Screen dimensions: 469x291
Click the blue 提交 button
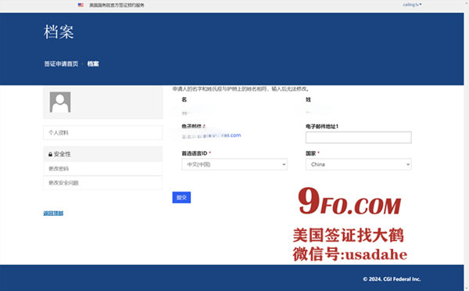click(181, 197)
